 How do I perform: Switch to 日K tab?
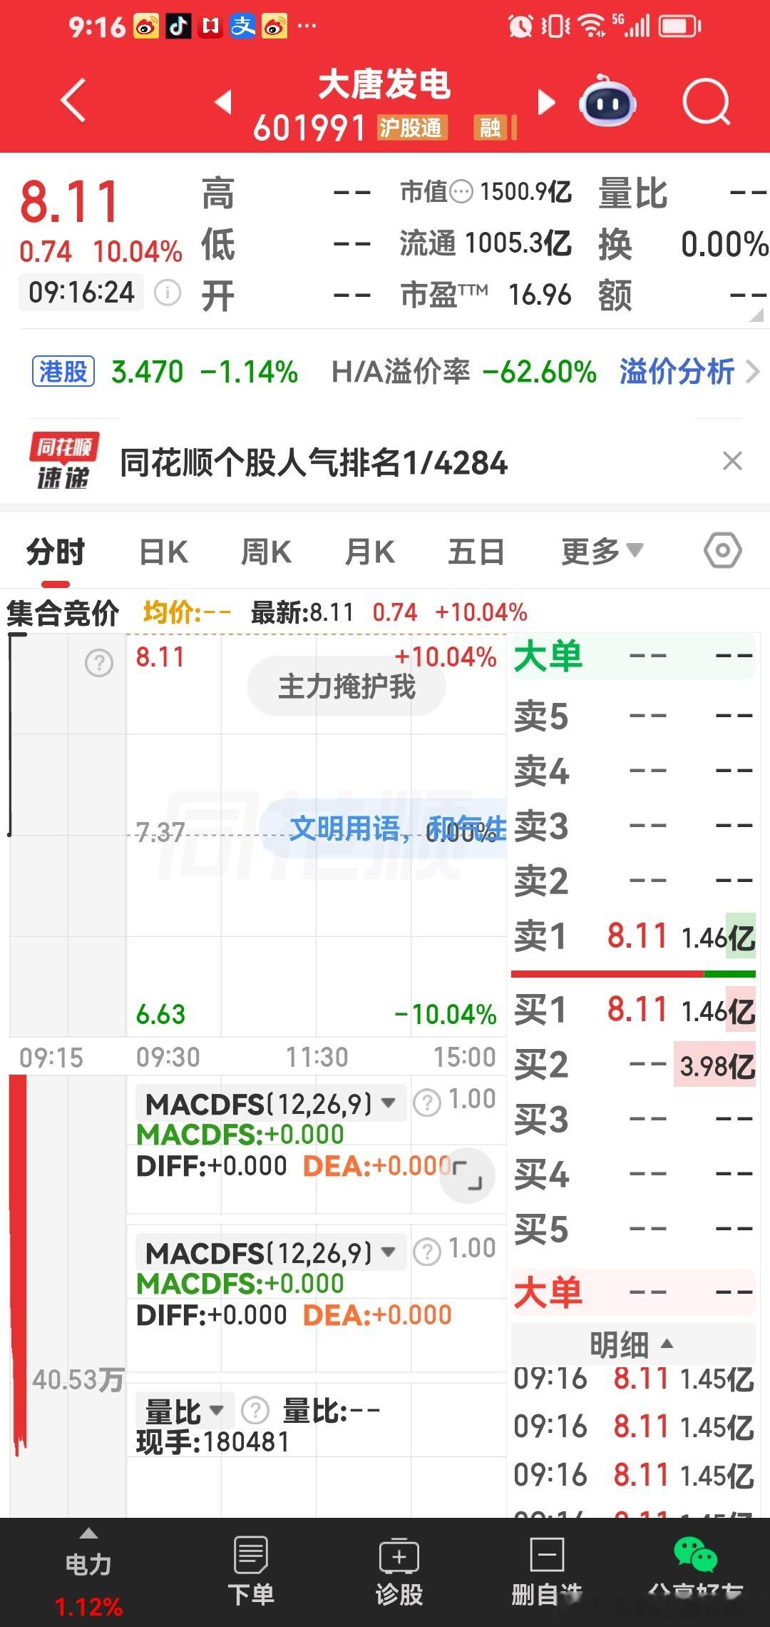pyautogui.click(x=163, y=552)
